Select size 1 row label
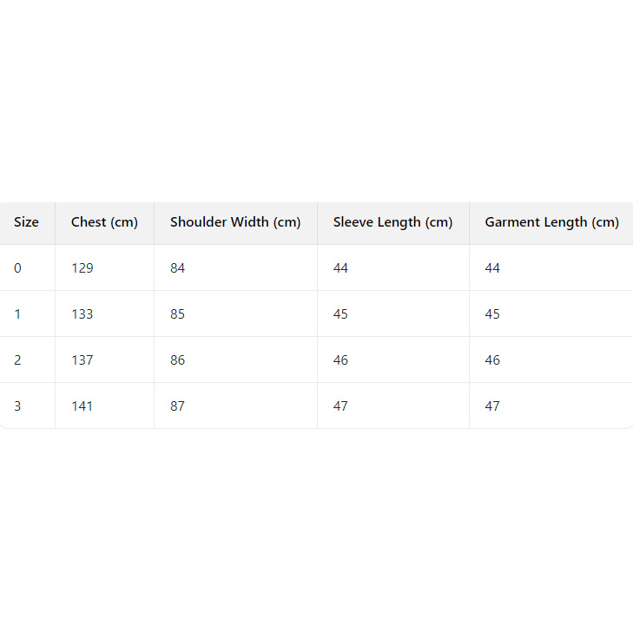 17,314
